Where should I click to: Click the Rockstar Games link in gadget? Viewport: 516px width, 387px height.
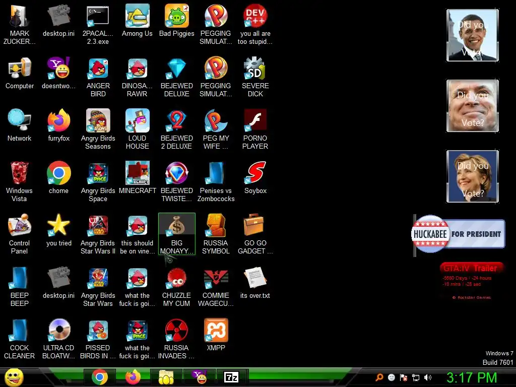tap(472, 297)
